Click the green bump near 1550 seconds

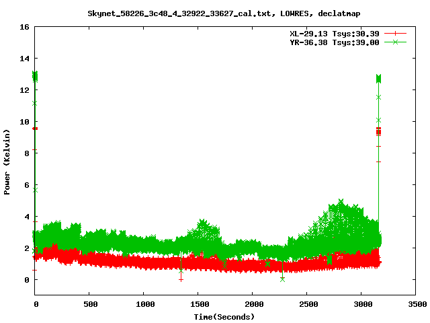(x=203, y=221)
